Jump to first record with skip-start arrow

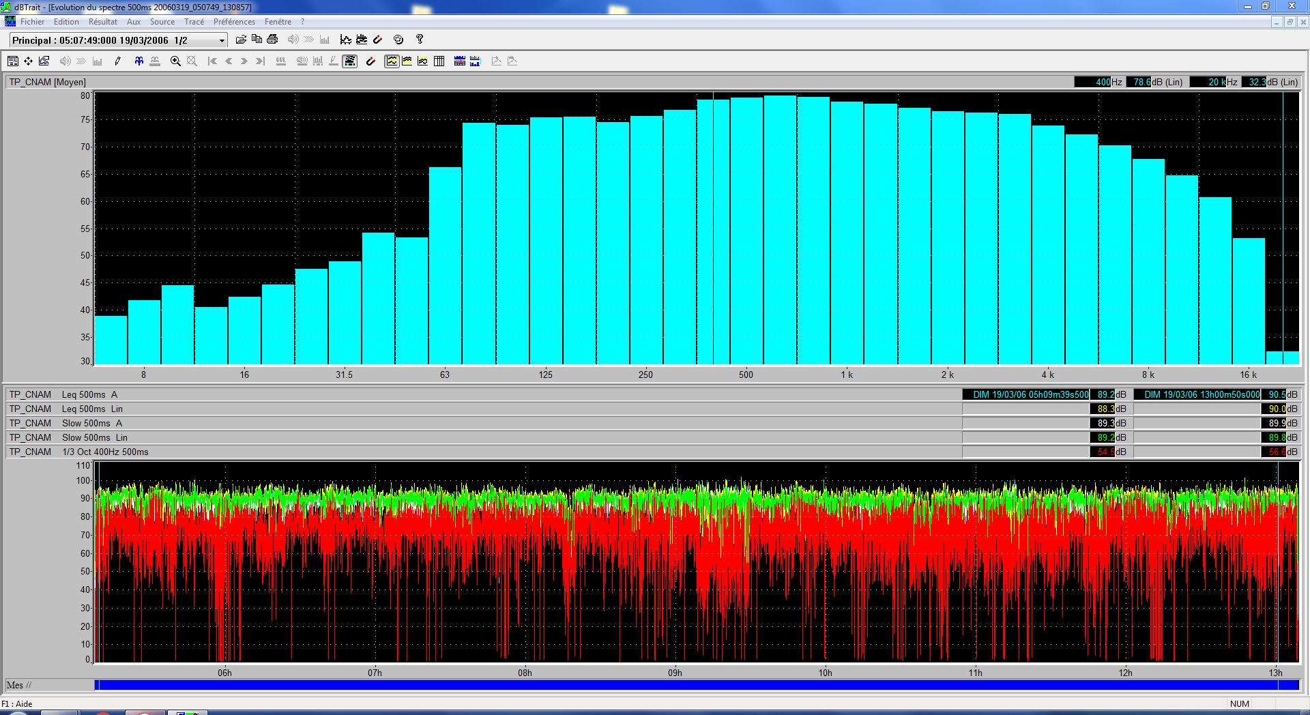212,61
